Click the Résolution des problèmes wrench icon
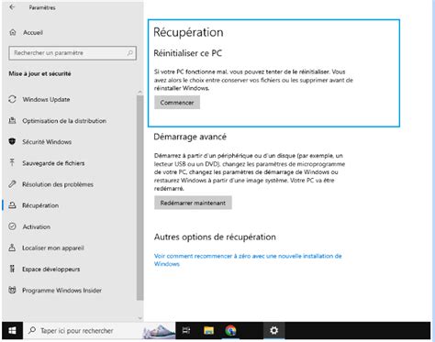 click(12, 184)
